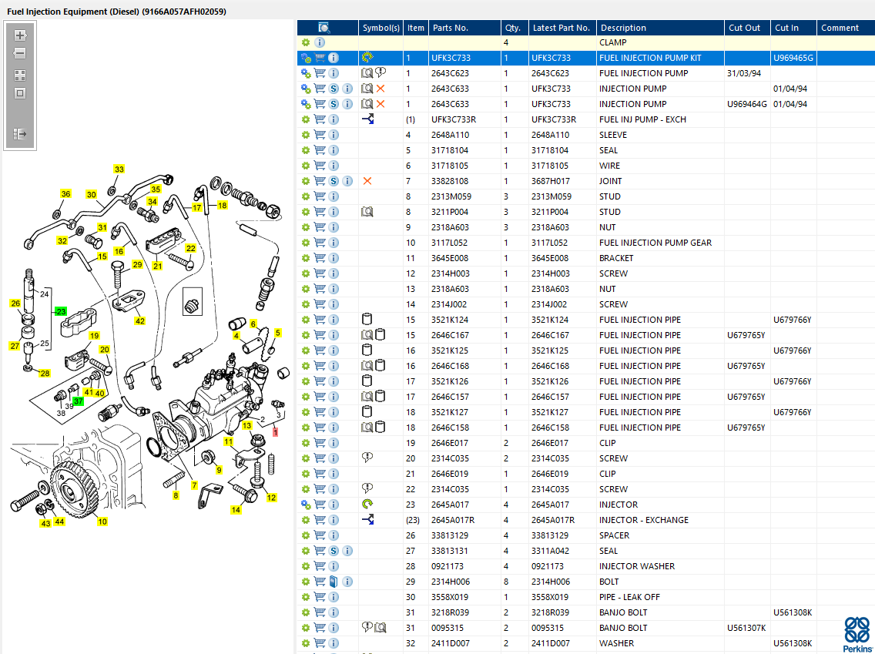Click the Perkins logo
The image size is (875, 654).
857,635
